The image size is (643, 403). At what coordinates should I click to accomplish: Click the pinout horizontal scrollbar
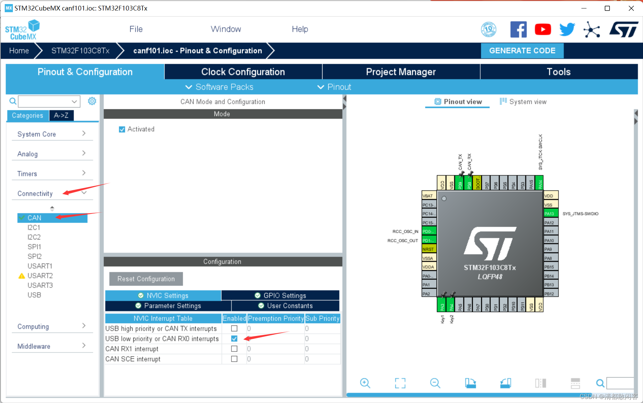(x=469, y=395)
